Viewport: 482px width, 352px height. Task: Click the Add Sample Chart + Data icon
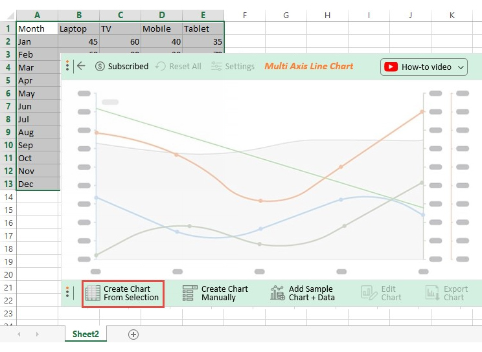click(x=278, y=293)
